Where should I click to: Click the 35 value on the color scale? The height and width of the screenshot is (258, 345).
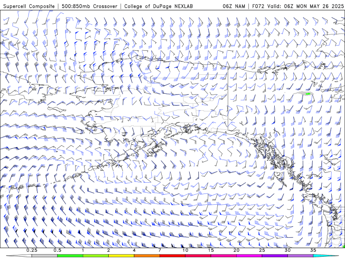click(313, 250)
